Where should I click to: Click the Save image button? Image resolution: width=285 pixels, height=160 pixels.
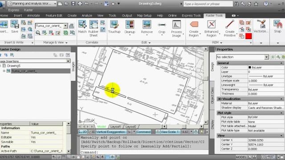click(15, 27)
